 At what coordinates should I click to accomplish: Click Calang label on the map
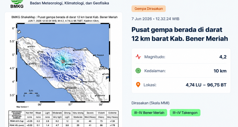(x=33, y=64)
